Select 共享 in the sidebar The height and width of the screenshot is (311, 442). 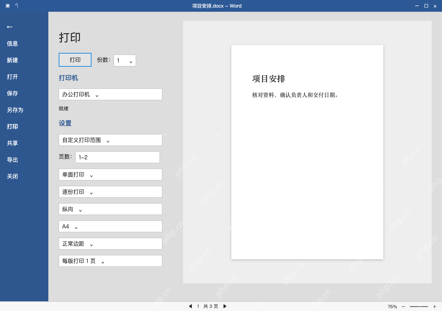pos(12,143)
